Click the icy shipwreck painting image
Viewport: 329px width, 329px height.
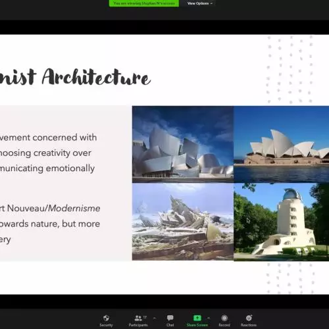pos(183,222)
